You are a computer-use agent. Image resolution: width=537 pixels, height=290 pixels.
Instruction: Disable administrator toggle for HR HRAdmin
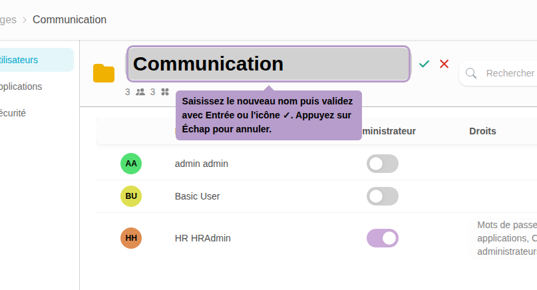pos(383,238)
